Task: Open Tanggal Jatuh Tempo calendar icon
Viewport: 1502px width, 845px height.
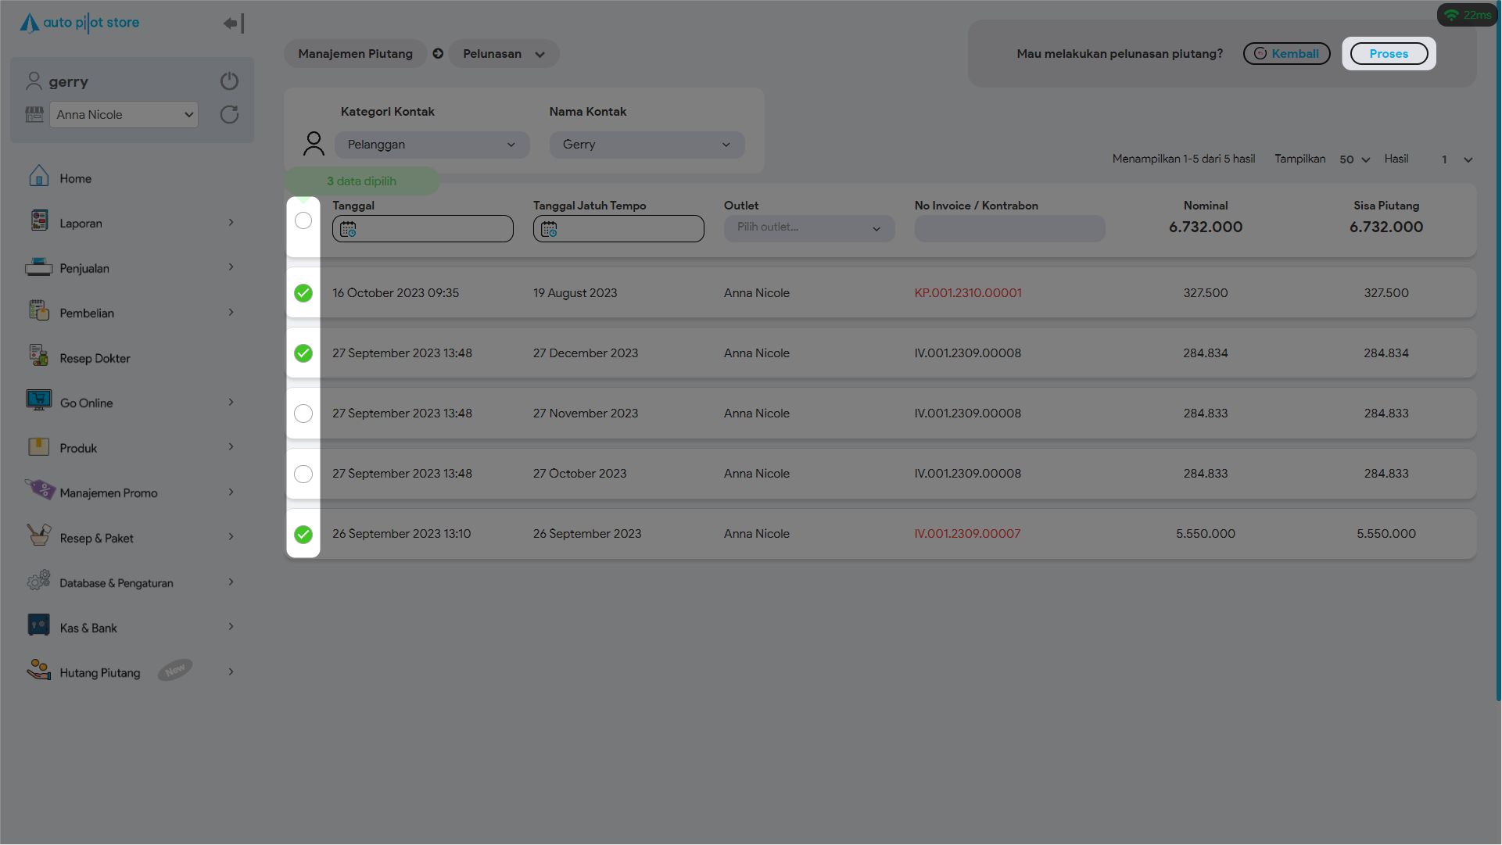Action: [549, 229]
